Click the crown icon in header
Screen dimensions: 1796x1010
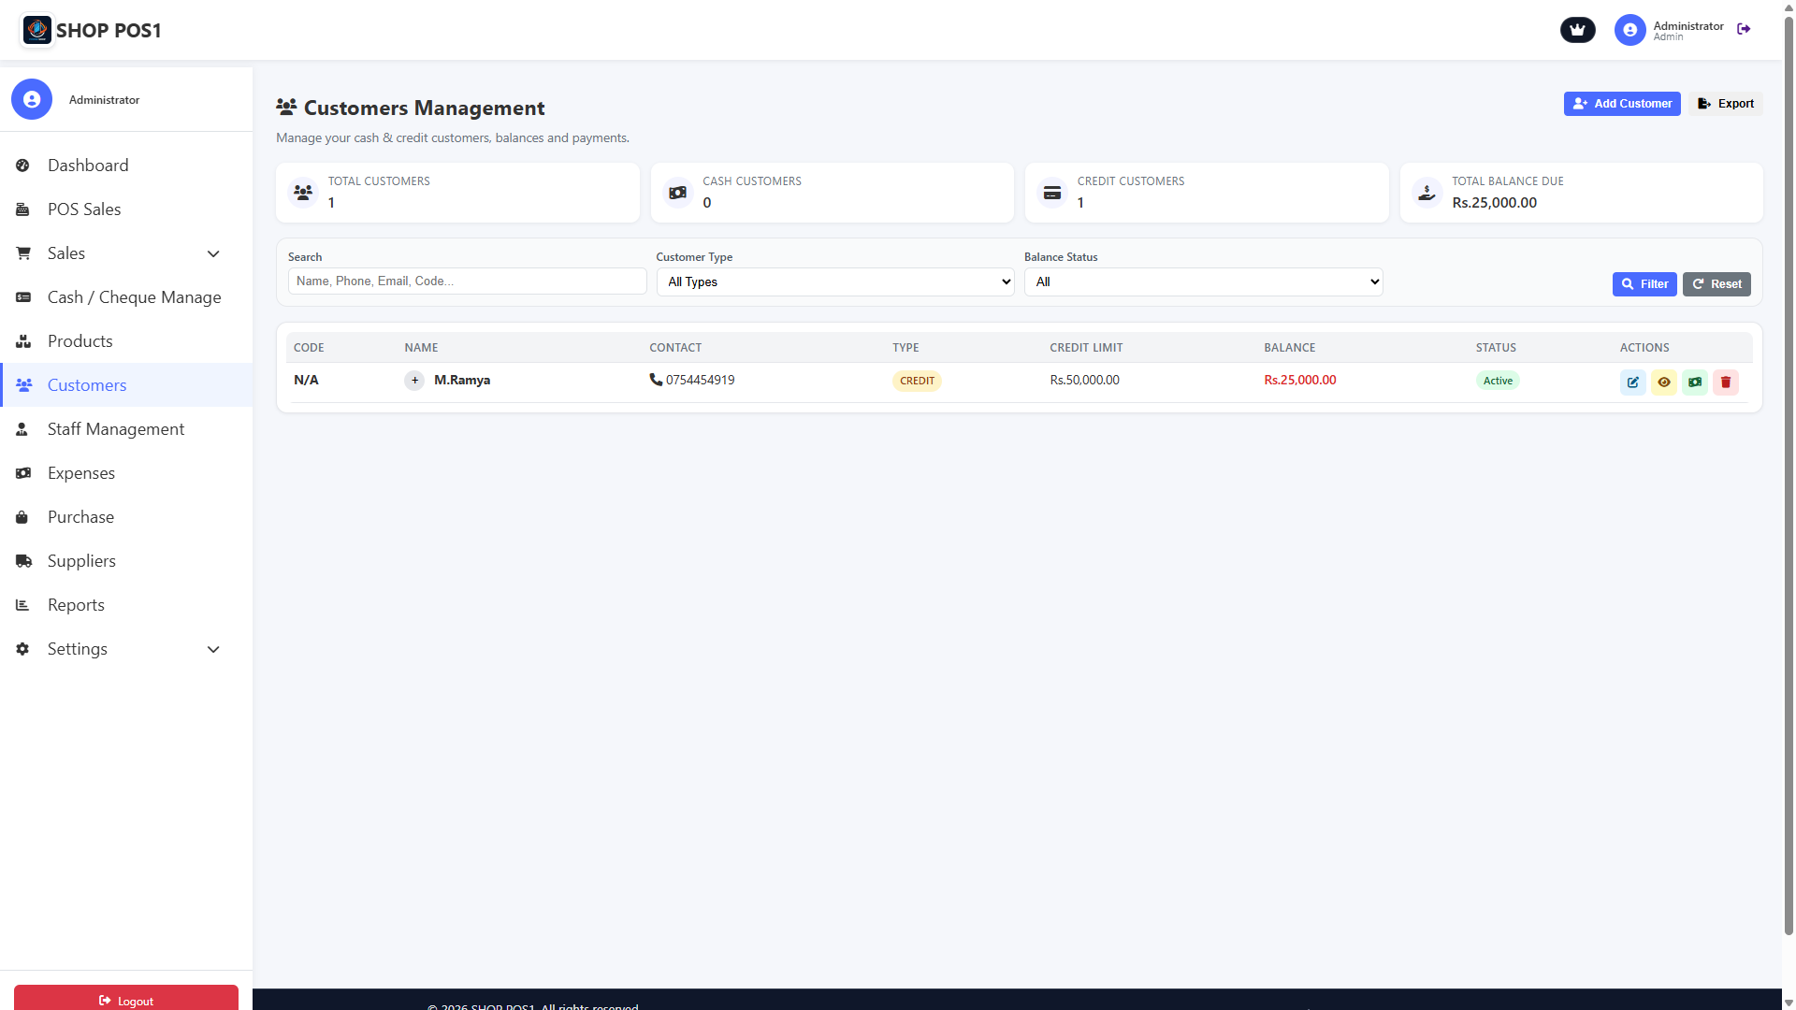tap(1577, 30)
